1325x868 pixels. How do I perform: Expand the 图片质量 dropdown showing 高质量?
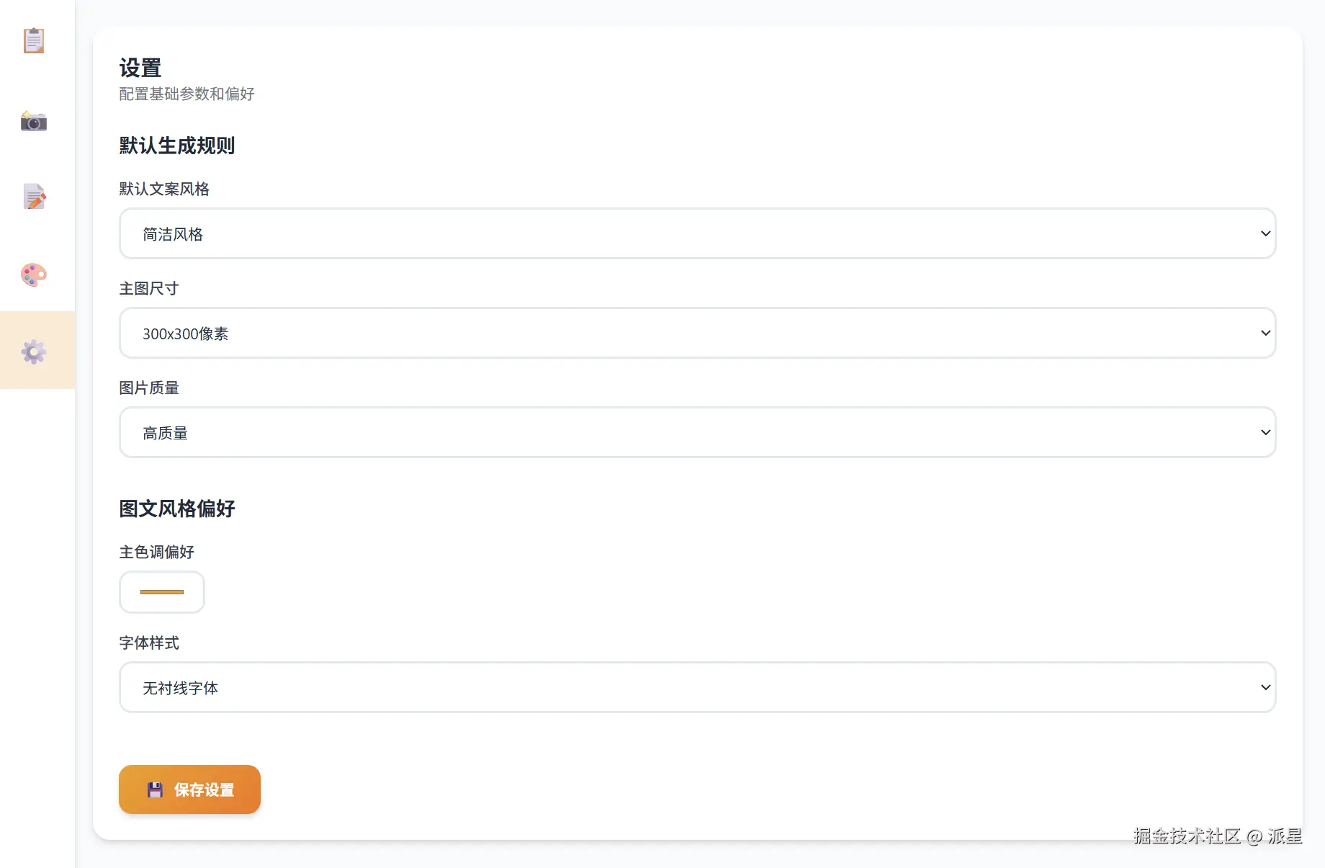pos(697,432)
